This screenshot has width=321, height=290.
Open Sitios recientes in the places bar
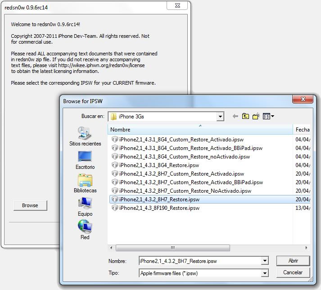[85, 136]
